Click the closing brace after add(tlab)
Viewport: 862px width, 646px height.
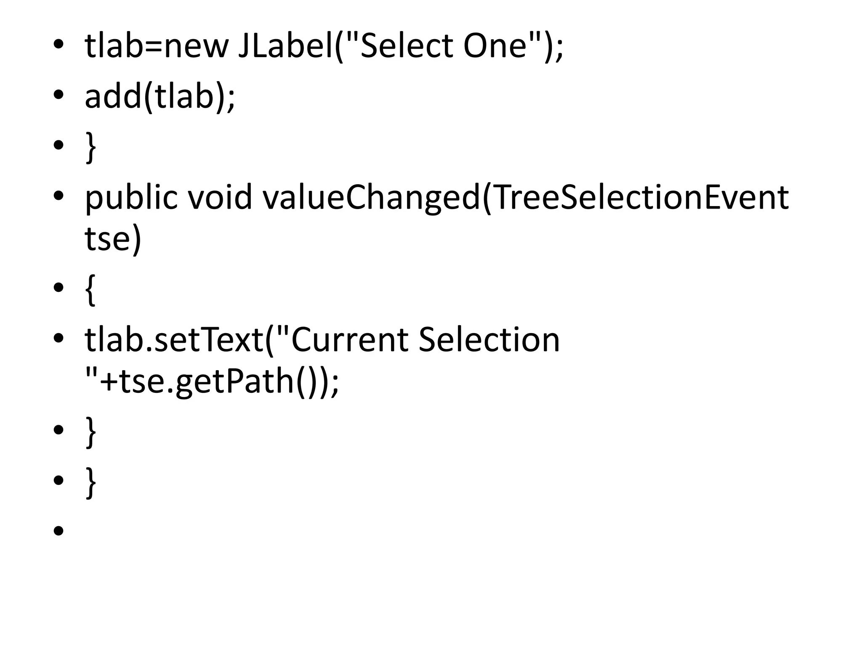pos(90,147)
